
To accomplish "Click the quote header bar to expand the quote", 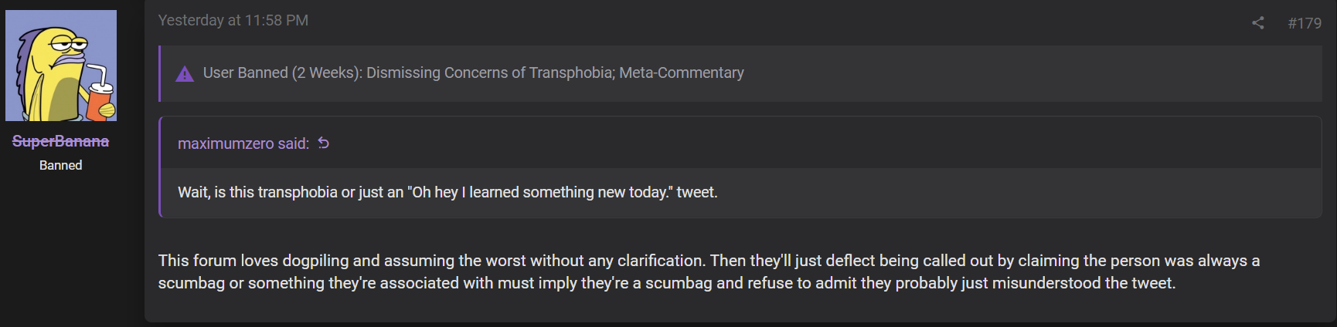I will 740,143.
